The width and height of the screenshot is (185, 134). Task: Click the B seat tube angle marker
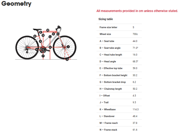click(35, 36)
